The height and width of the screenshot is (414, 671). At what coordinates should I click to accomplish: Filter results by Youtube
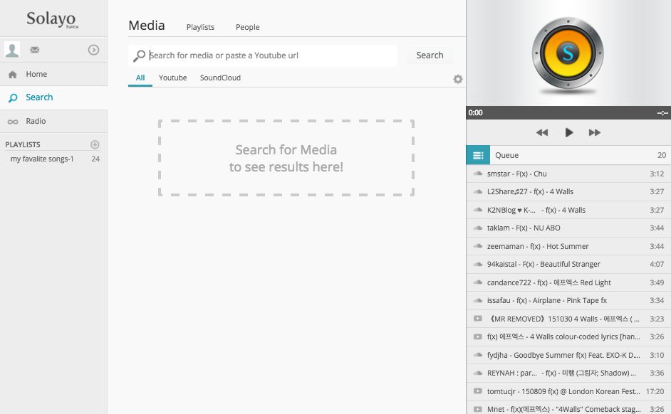click(x=173, y=78)
